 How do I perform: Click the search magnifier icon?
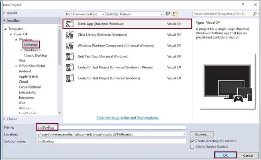coord(255,14)
